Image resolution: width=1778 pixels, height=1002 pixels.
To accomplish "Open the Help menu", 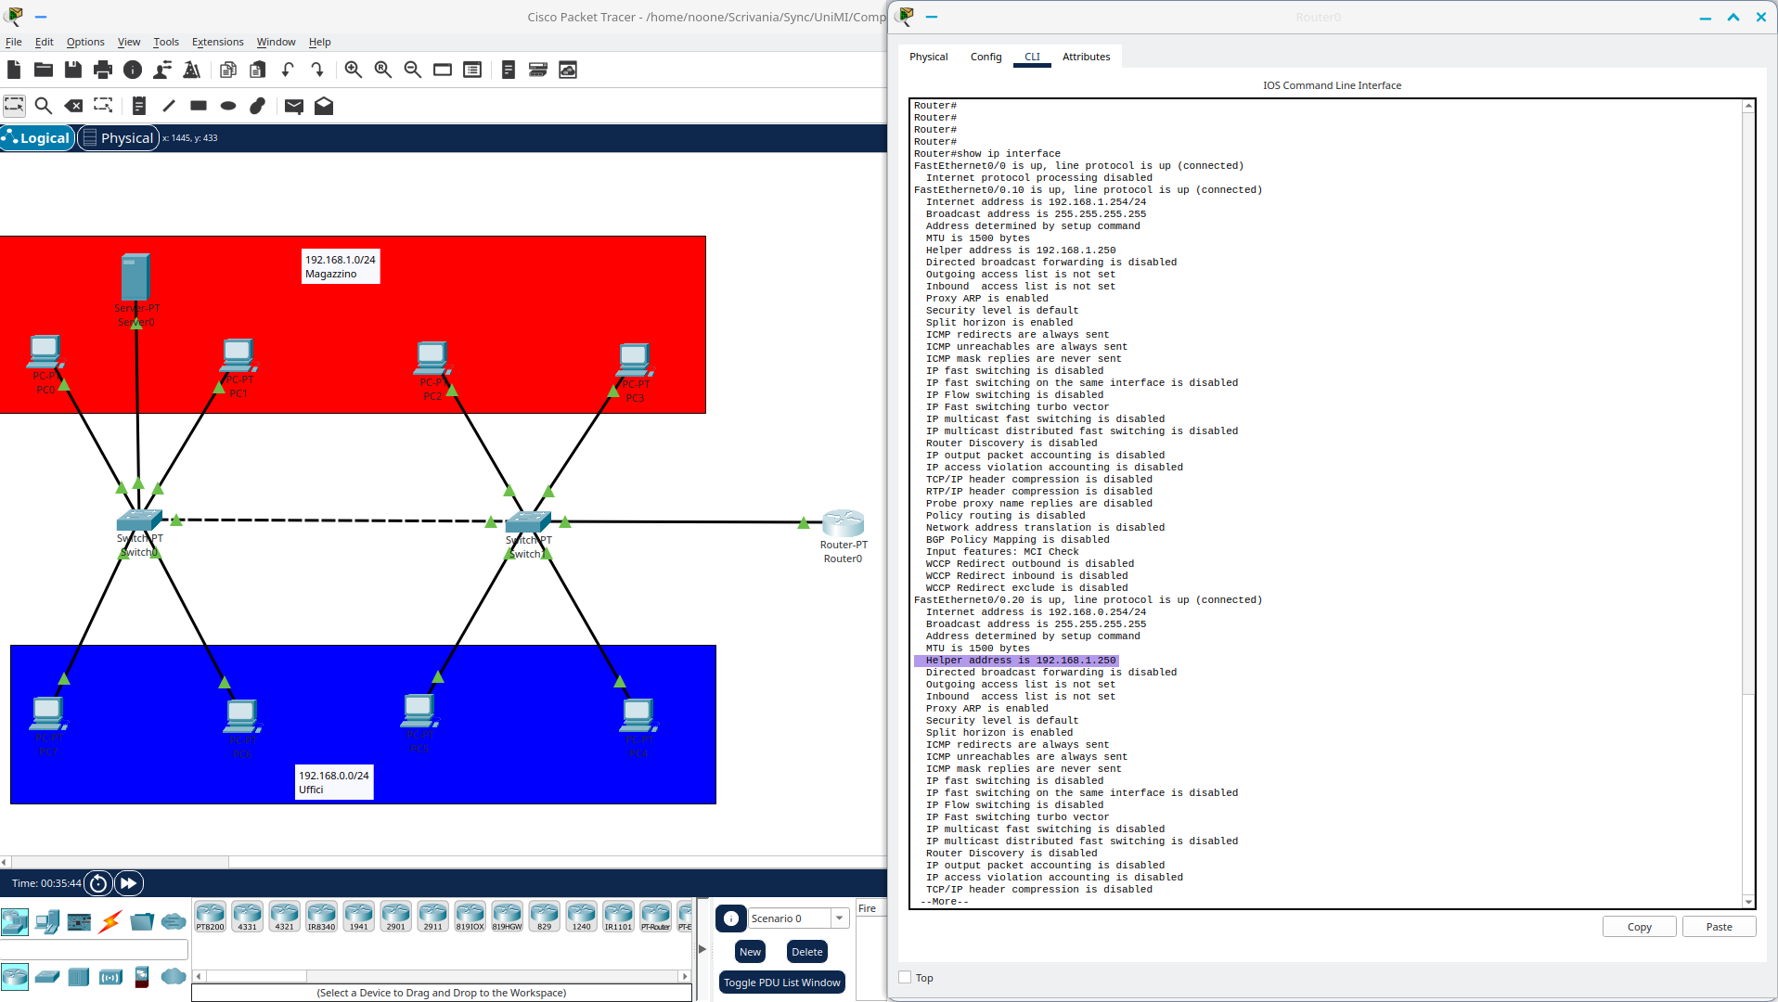I will point(320,42).
